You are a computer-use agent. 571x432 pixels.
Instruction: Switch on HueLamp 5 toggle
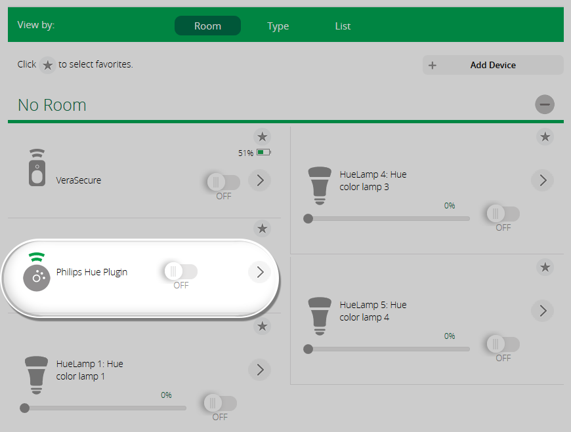click(x=503, y=344)
